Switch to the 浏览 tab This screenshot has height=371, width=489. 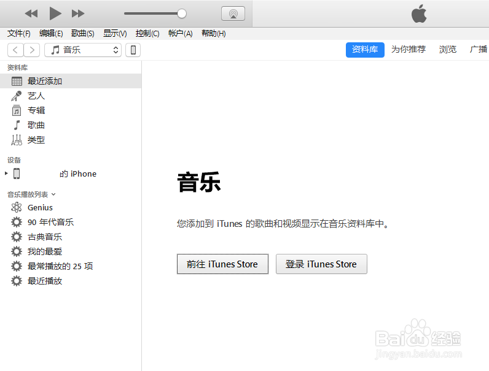click(448, 50)
